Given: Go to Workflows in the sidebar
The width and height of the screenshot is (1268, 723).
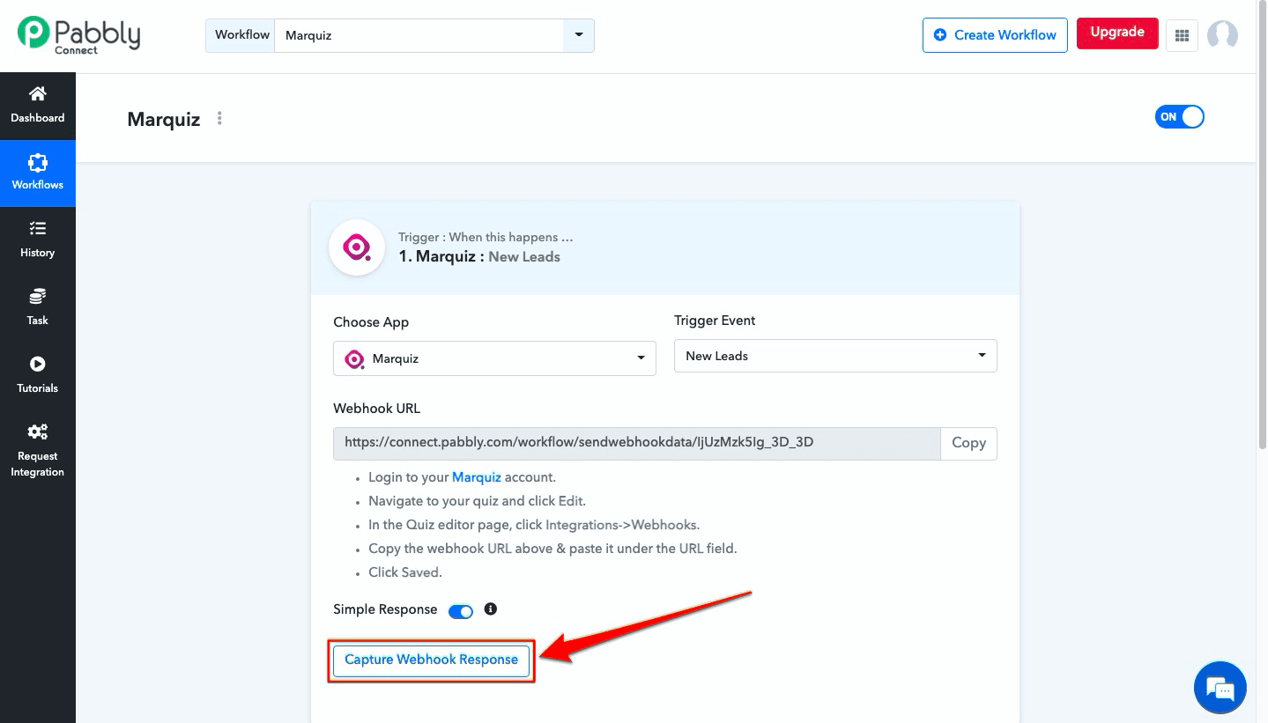Looking at the screenshot, I should point(37,173).
